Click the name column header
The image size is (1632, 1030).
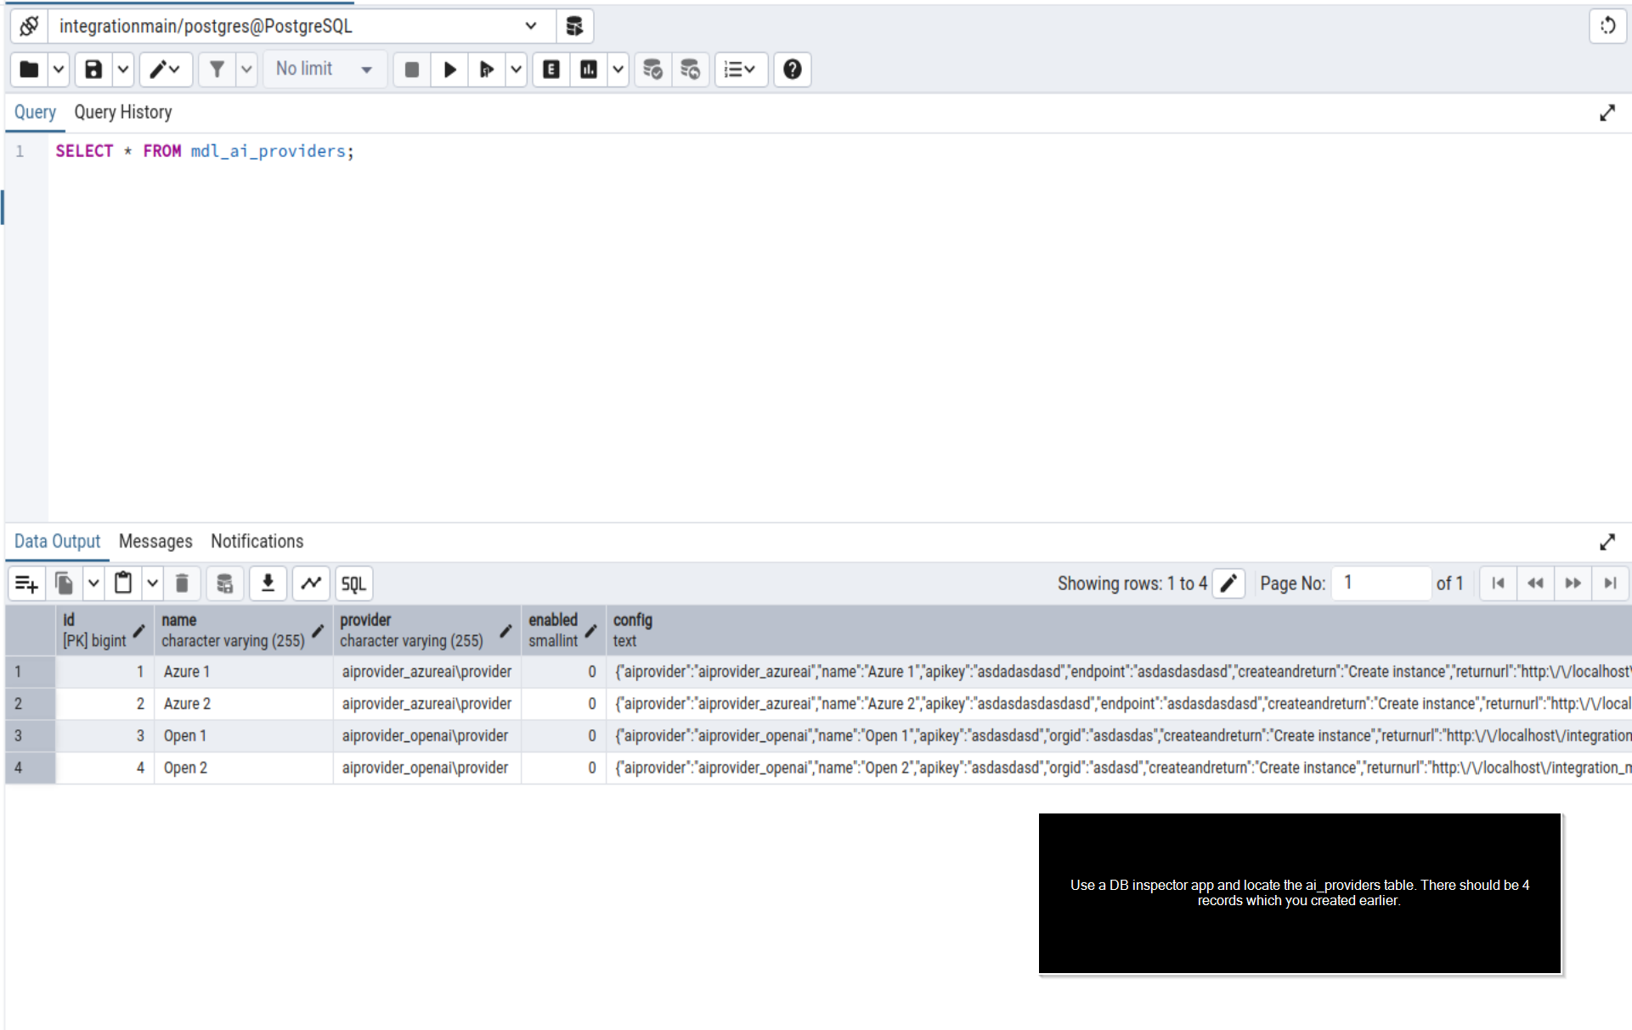pyautogui.click(x=243, y=630)
